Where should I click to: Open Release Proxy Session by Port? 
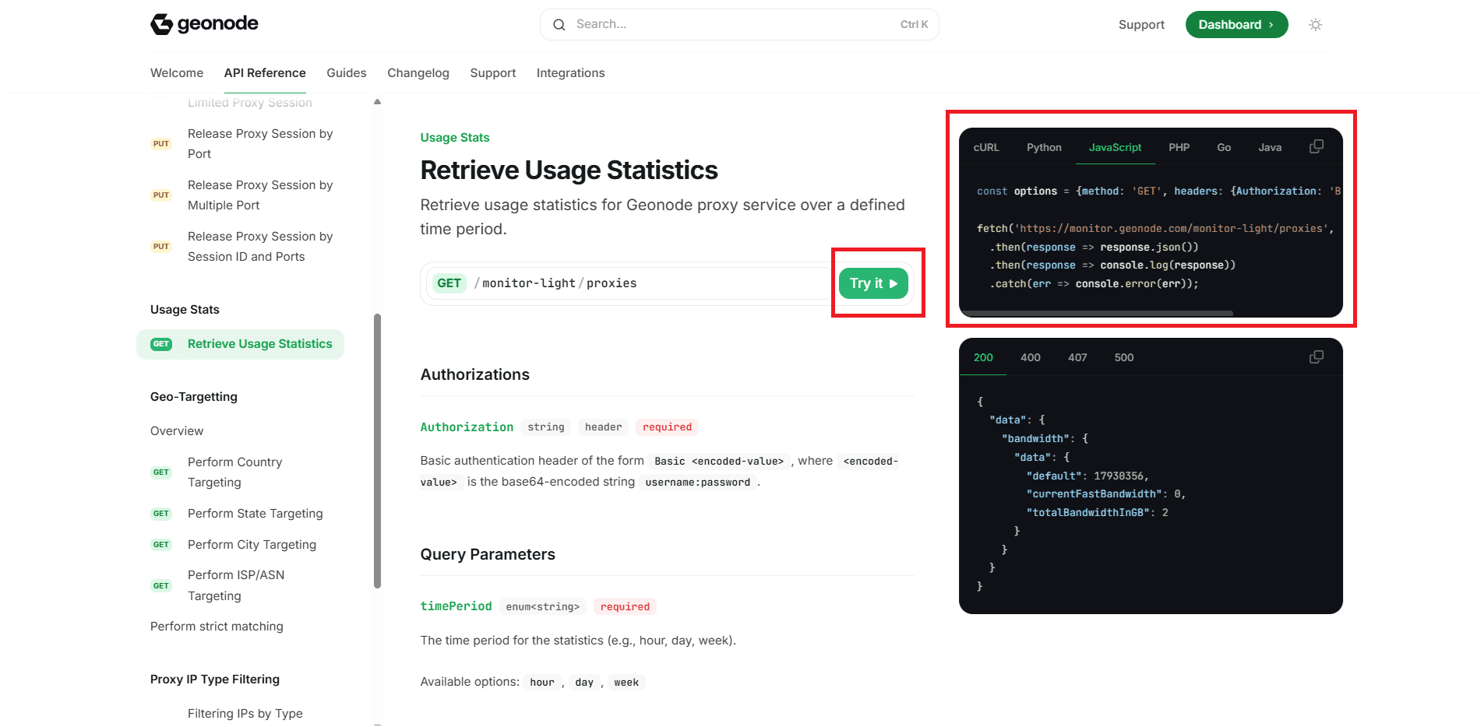[x=259, y=144]
